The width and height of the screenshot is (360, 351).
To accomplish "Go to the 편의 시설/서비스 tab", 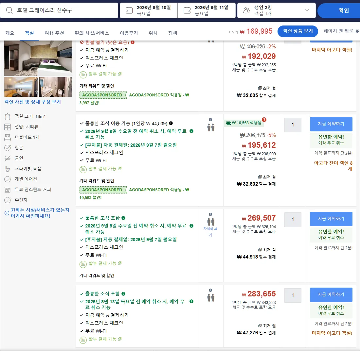I will [x=92, y=33].
